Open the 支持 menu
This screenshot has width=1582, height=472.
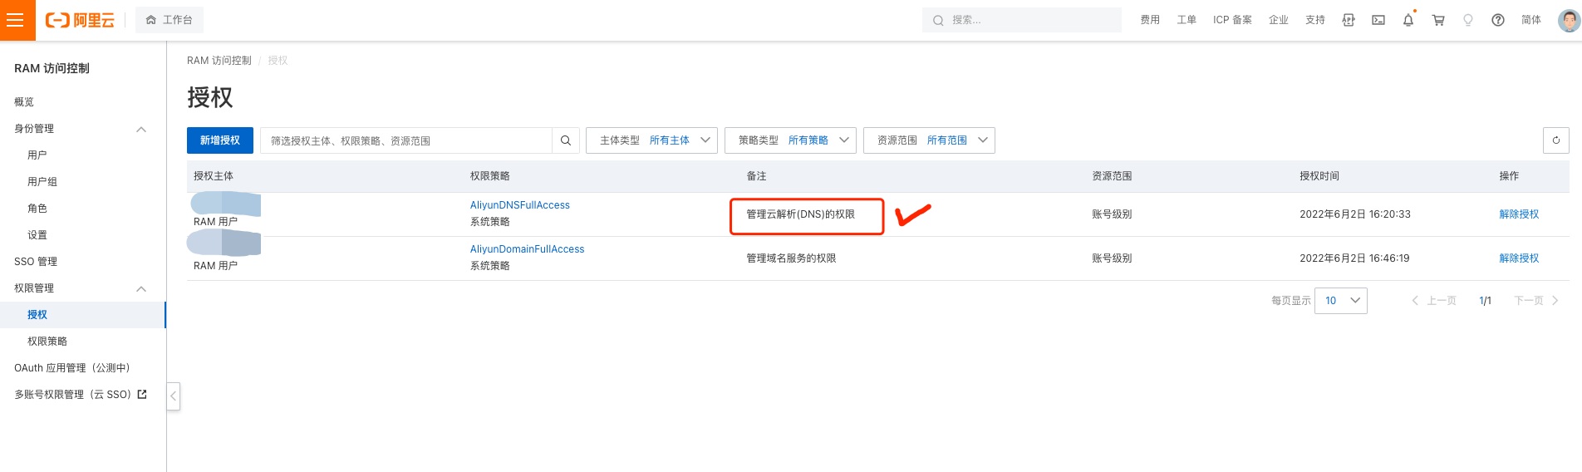[x=1315, y=20]
